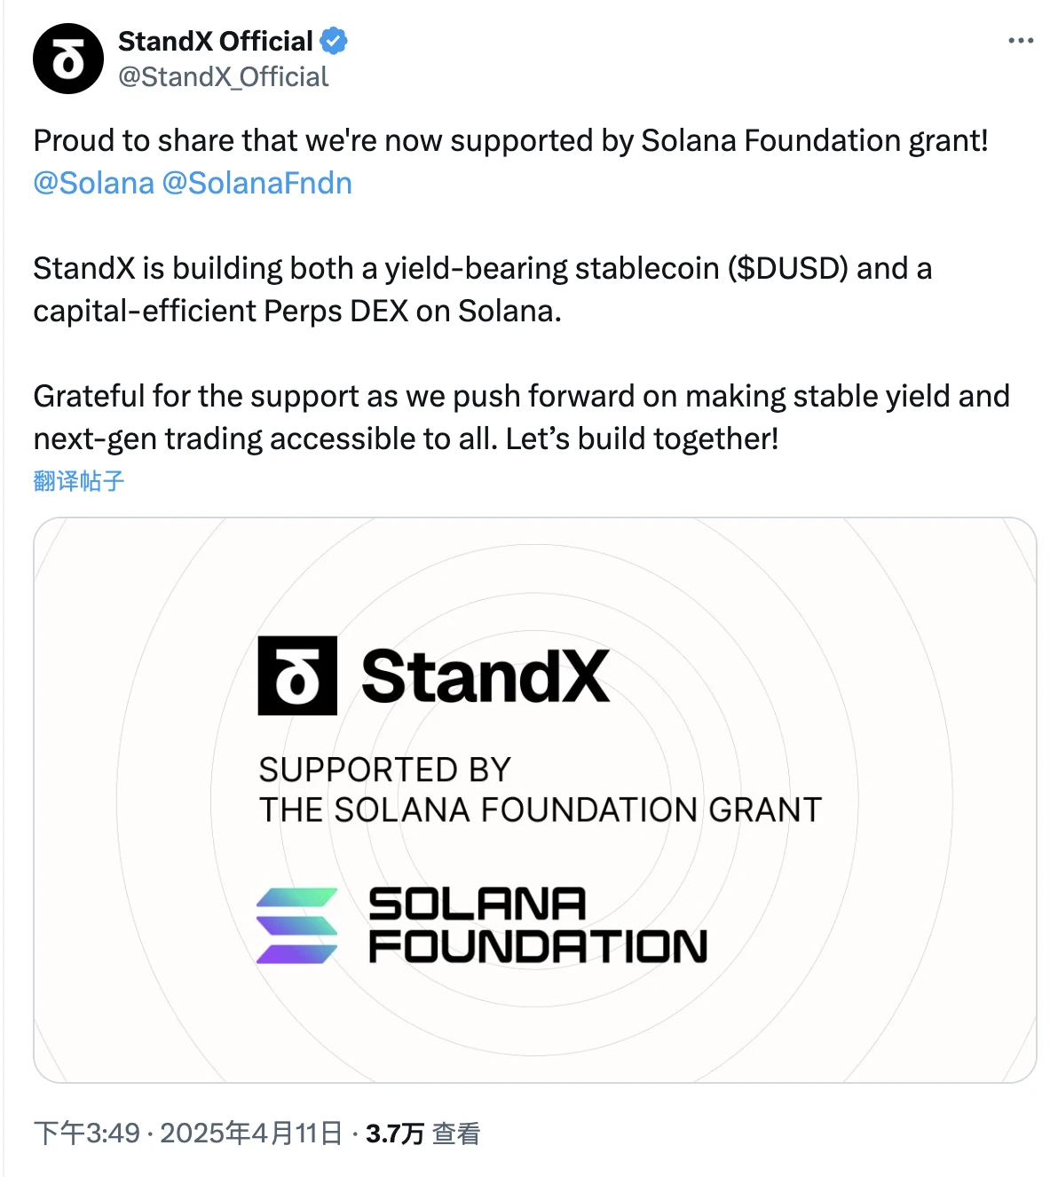Click the blue verified badge

click(334, 41)
